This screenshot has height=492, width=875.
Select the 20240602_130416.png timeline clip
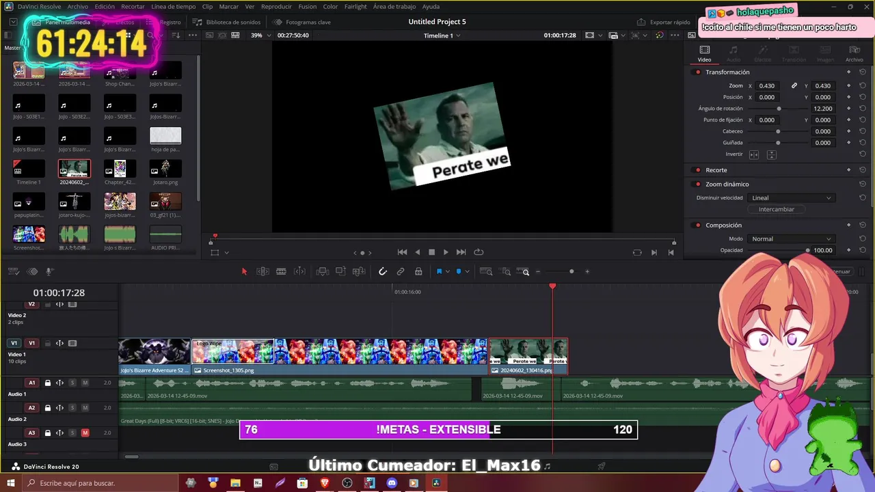tap(528, 357)
